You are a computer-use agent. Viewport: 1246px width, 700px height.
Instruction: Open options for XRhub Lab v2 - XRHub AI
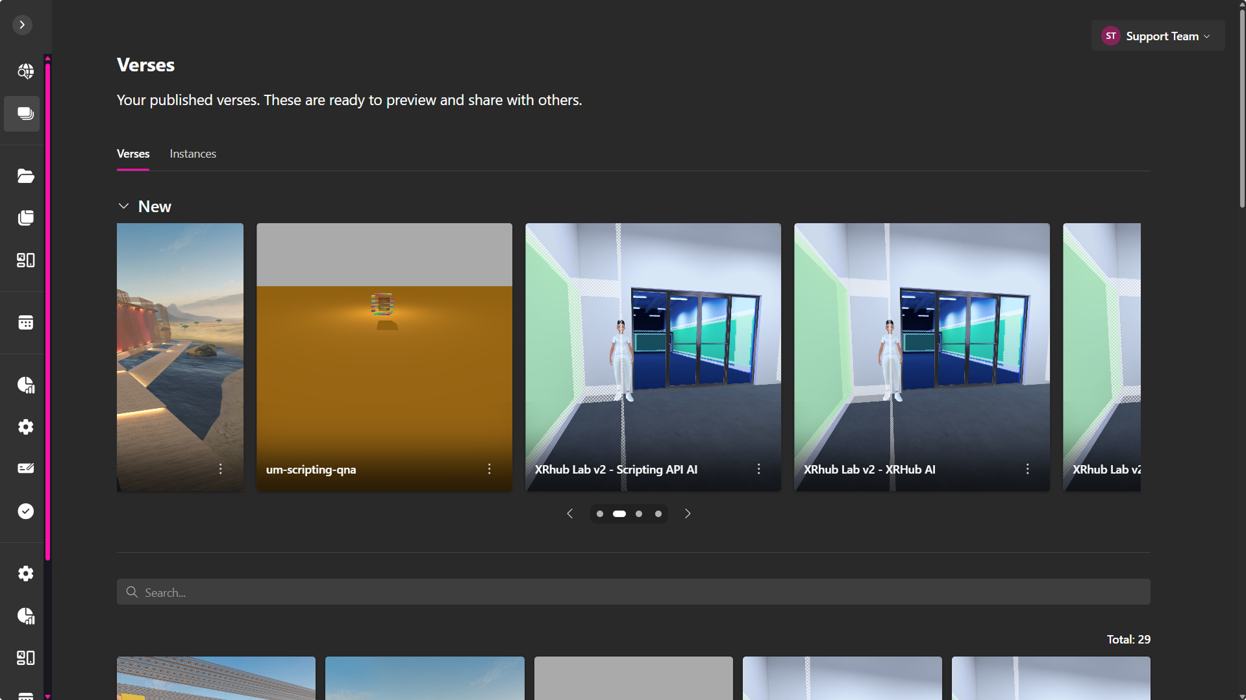pyautogui.click(x=1027, y=469)
